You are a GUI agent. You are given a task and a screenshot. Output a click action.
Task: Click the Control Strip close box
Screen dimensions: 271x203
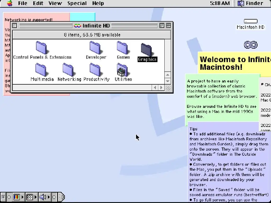click(3, 197)
